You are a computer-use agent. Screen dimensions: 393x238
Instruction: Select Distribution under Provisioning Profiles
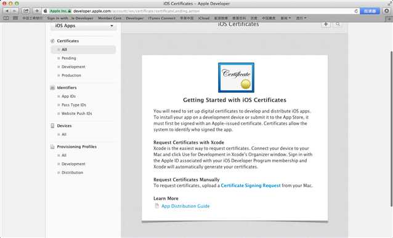pos(72,173)
